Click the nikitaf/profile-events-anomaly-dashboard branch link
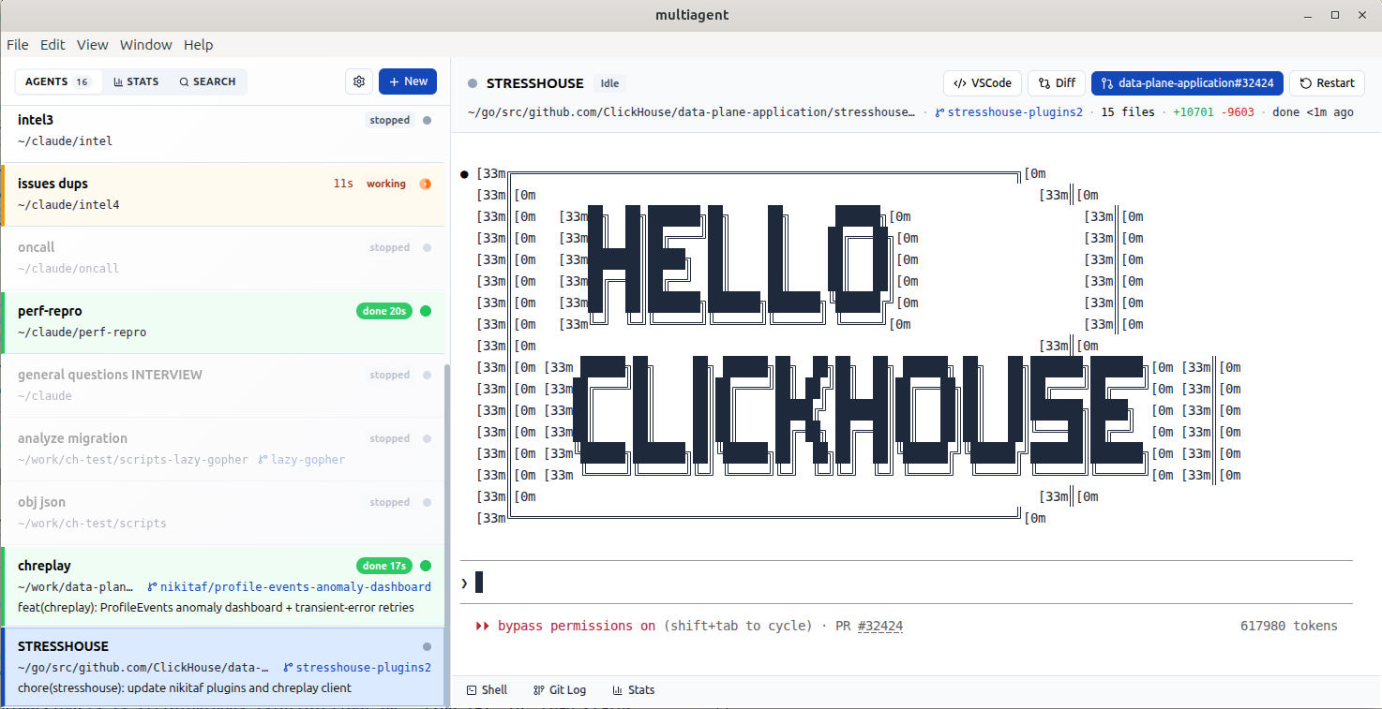This screenshot has width=1382, height=709. 289,587
